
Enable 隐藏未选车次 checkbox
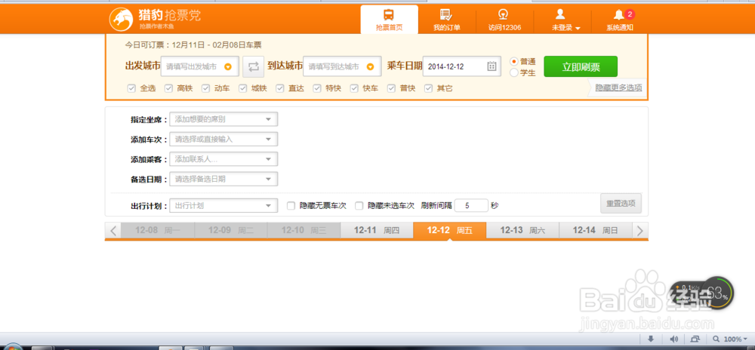(359, 206)
